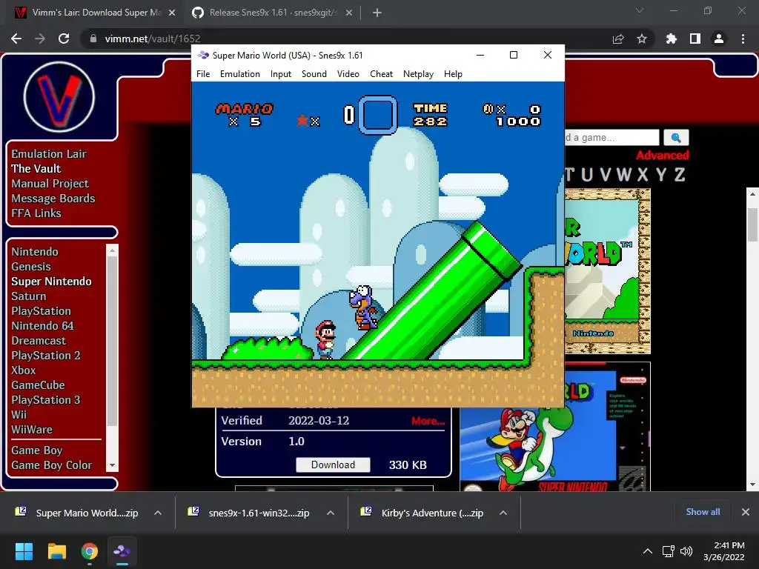Viewport: 759px width, 569px height.
Task: Go back to the previous page
Action: [16, 39]
